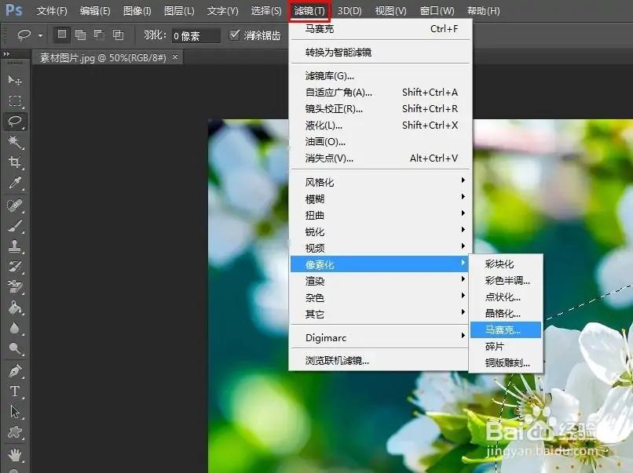Select the Magic Wand tool
This screenshot has height=473, width=633.
tap(15, 141)
